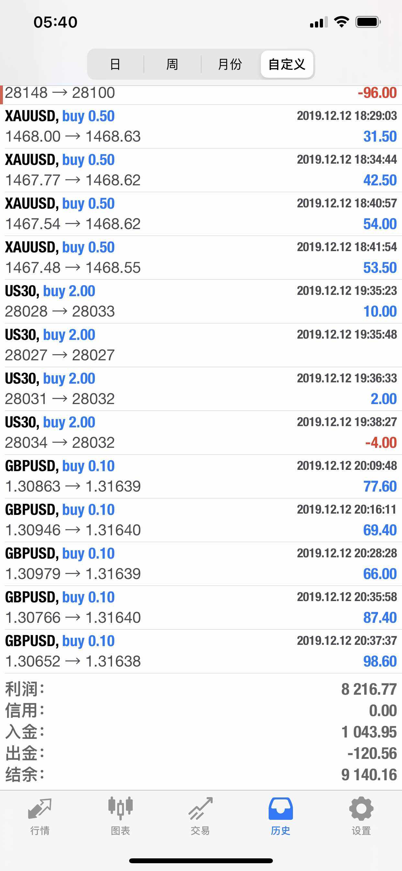Open XAUUSD trade closed at 18:29:03
The width and height of the screenshot is (402, 871).
(201, 126)
